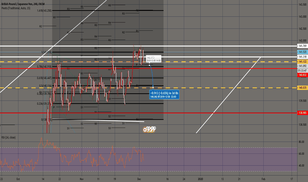Click the economic event marker badged 10
This screenshot has height=182, width=308.
pos(154,128)
